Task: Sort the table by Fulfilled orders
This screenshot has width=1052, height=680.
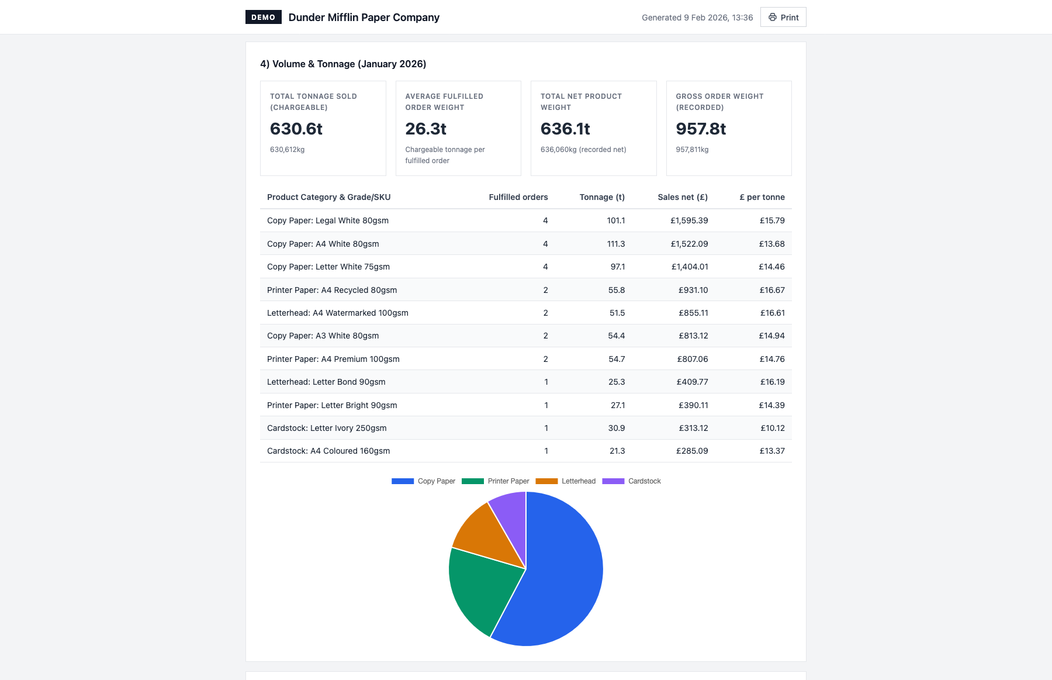Action: [x=518, y=197]
